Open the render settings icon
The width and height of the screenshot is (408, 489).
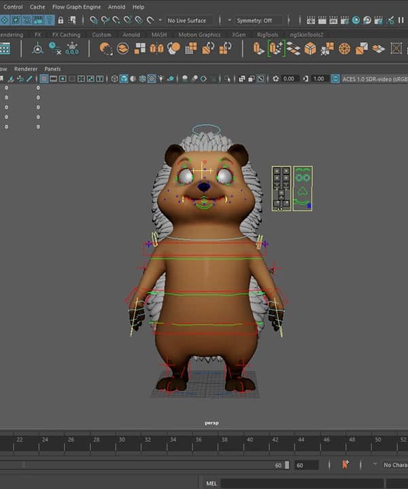pos(344,20)
